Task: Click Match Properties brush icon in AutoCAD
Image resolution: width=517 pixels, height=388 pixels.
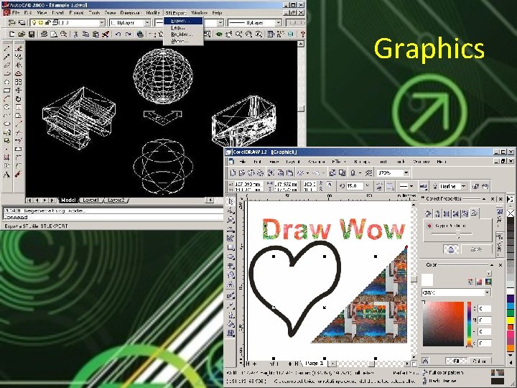Action: pyautogui.click(x=106, y=34)
